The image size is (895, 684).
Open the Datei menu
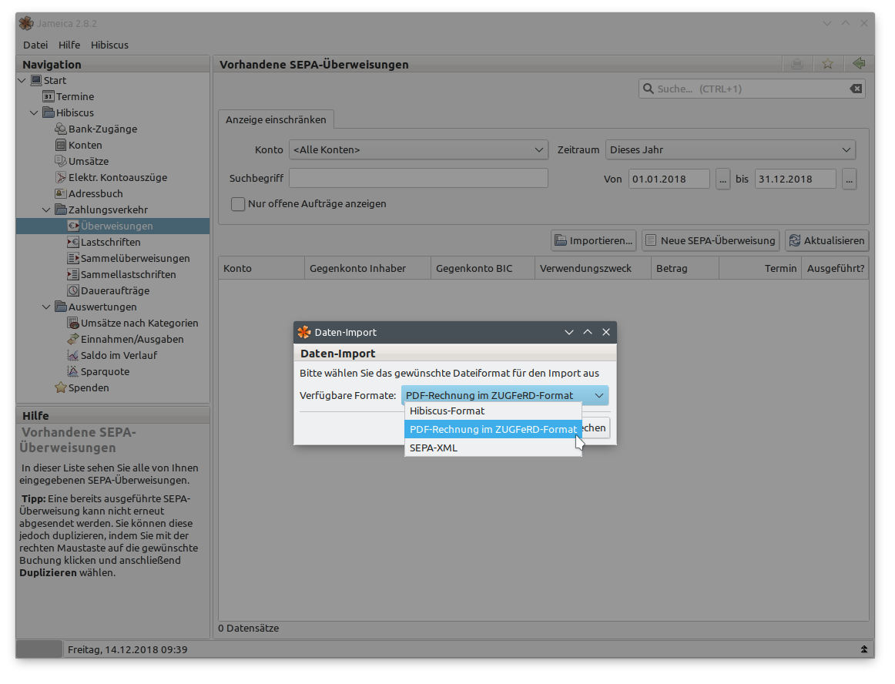coord(35,45)
